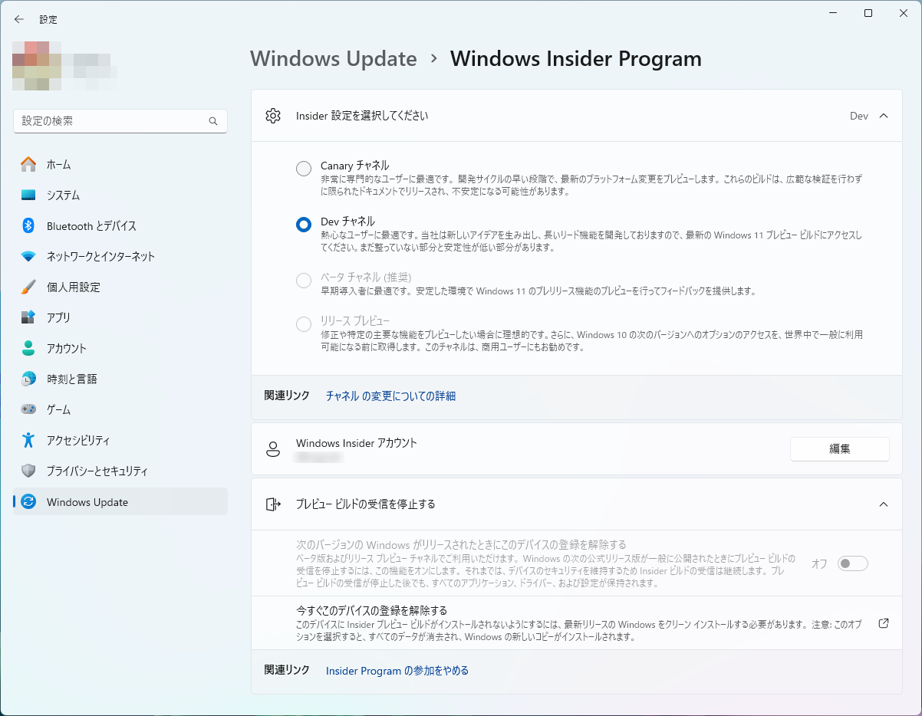Click the search magnifier in 設定の検索
The image size is (922, 716).
[212, 121]
